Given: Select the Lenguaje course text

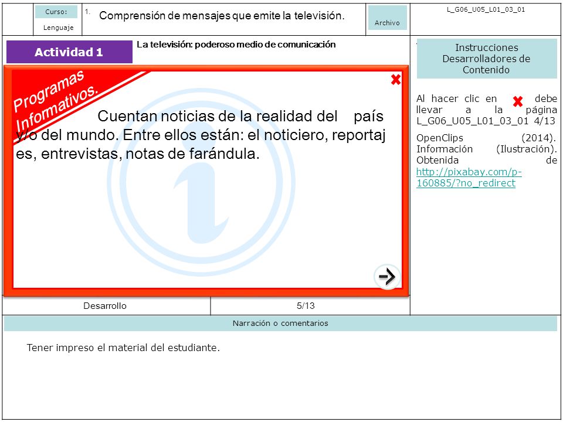Looking at the screenshot, I should 58,28.
